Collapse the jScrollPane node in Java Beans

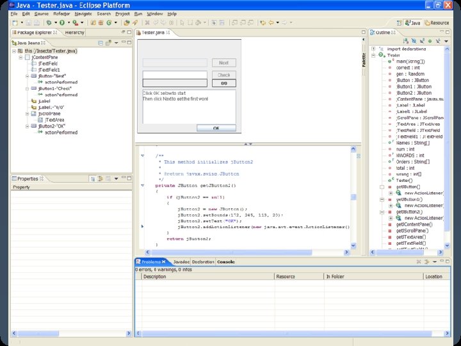pyautogui.click(x=28, y=113)
